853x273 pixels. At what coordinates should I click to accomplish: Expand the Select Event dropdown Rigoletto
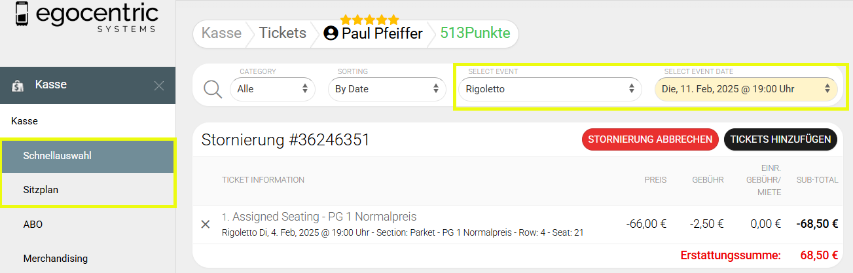point(549,89)
